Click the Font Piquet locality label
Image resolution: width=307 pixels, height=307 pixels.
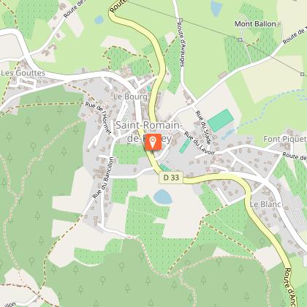pyautogui.click(x=284, y=139)
